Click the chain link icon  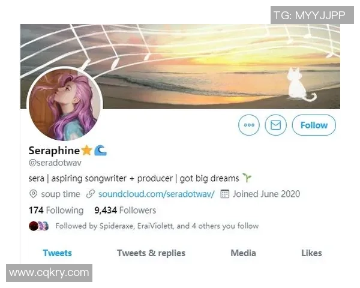91,194
